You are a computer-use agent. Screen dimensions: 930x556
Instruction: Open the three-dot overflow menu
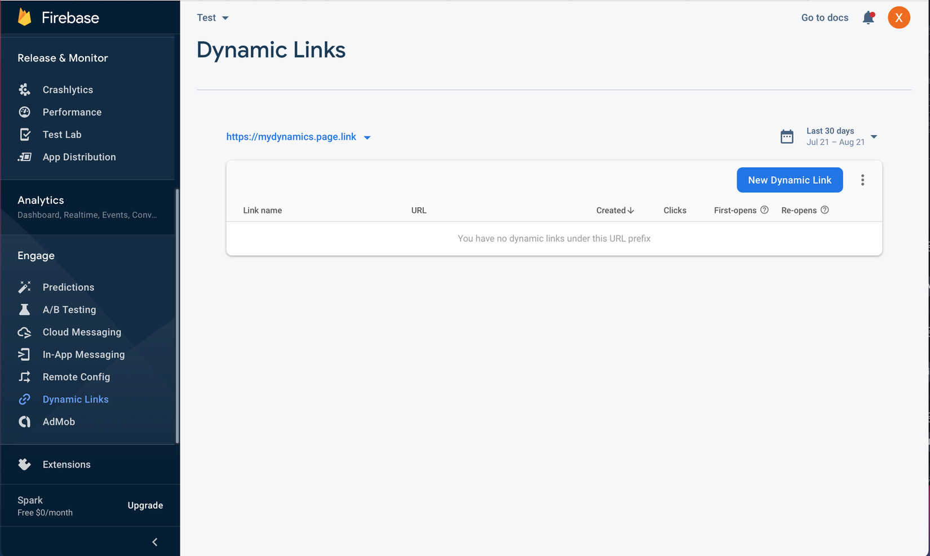pos(862,180)
